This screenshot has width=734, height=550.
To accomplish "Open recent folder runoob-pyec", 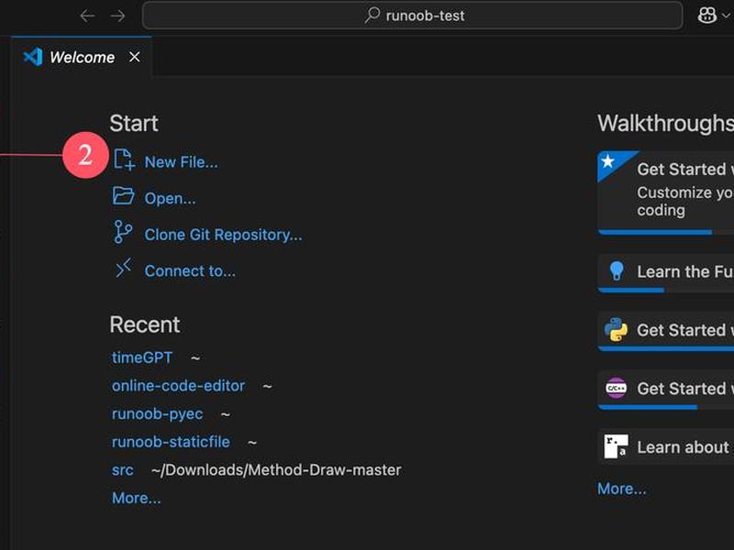I will tap(157, 413).
